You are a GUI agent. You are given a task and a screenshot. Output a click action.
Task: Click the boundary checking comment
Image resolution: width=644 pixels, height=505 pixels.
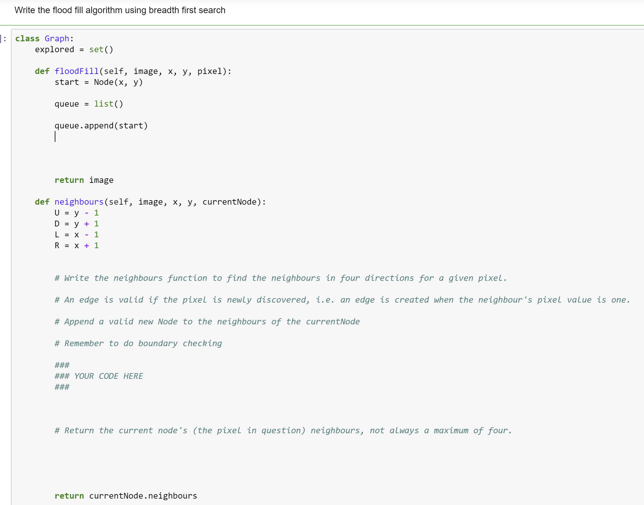[x=138, y=343]
